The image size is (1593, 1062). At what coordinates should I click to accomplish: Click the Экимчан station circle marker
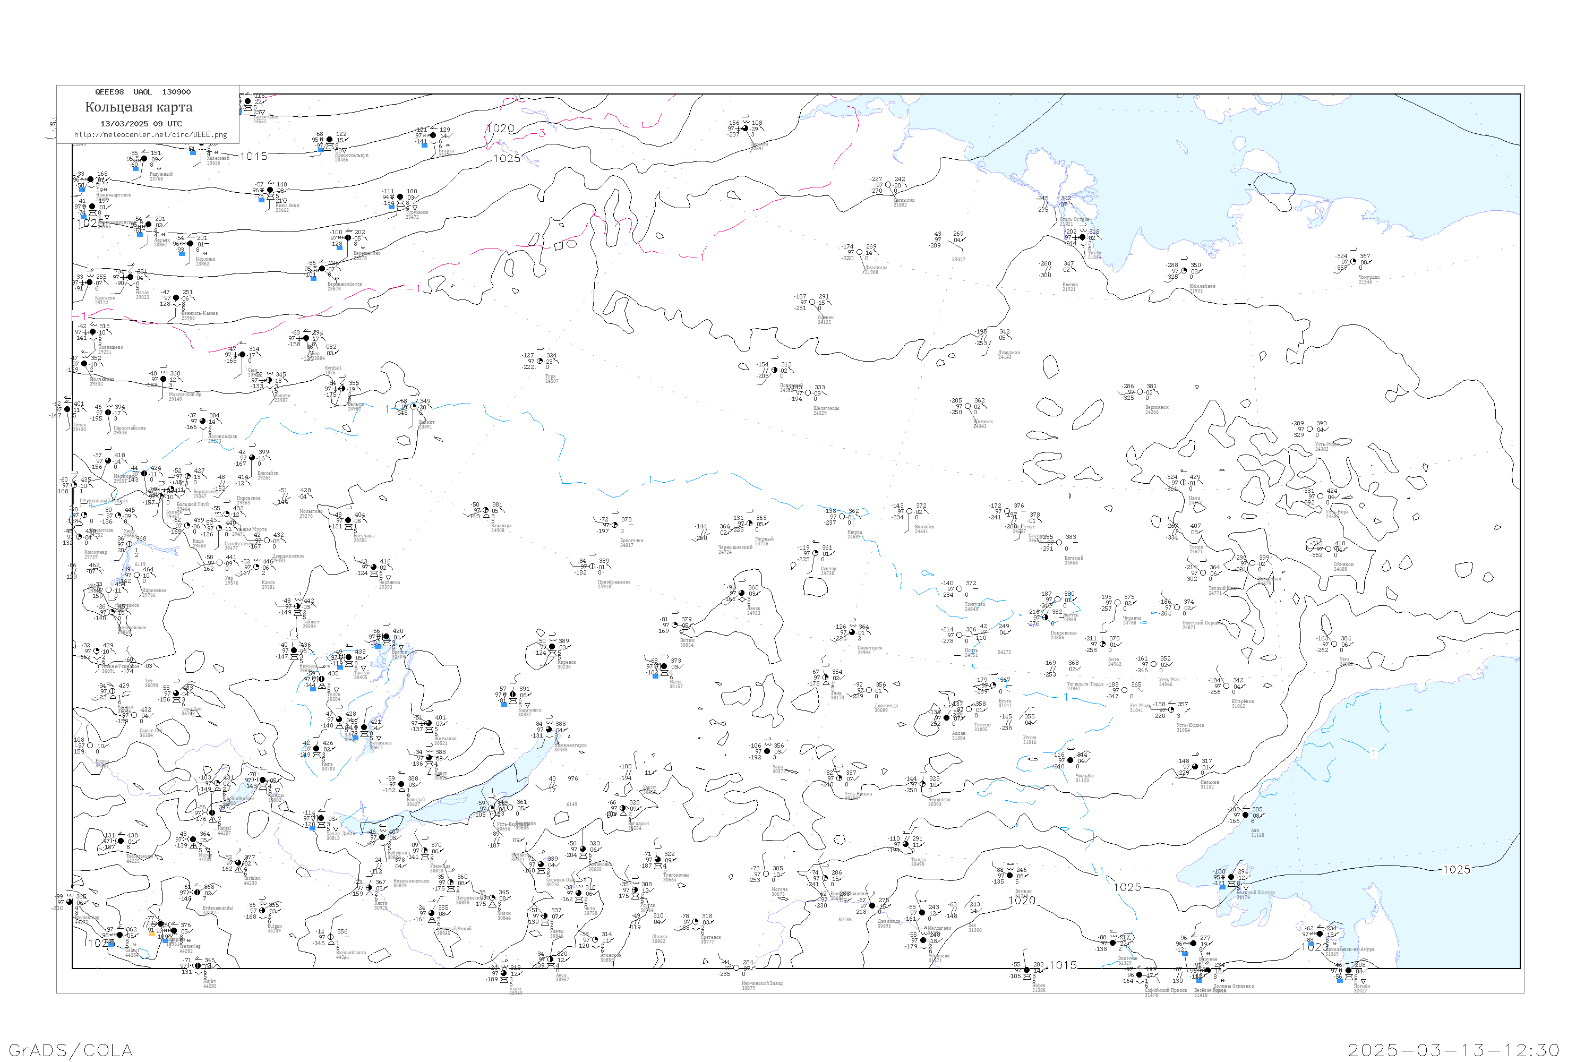pyautogui.click(x=1113, y=943)
